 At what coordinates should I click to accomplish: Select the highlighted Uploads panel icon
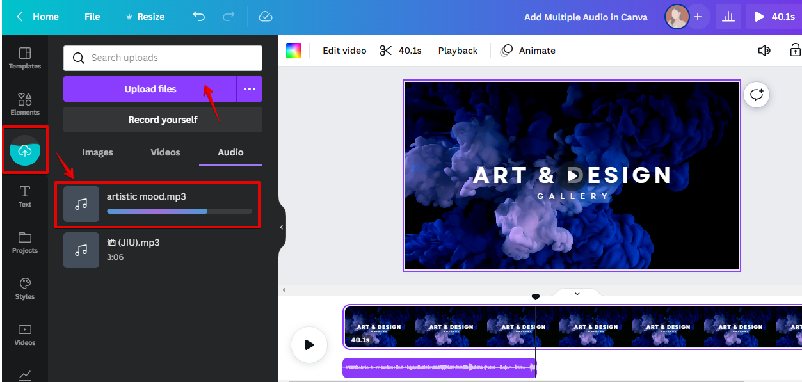(x=24, y=150)
